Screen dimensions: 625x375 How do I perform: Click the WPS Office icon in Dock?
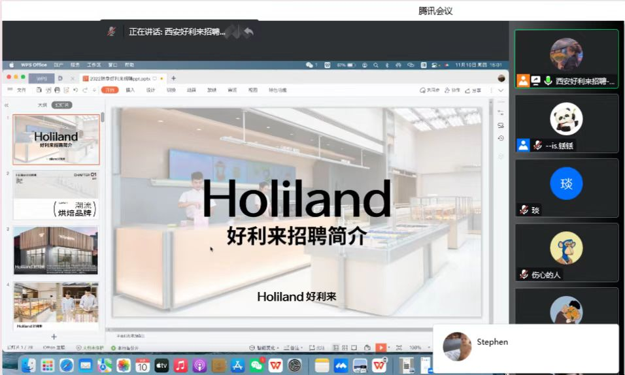click(276, 365)
